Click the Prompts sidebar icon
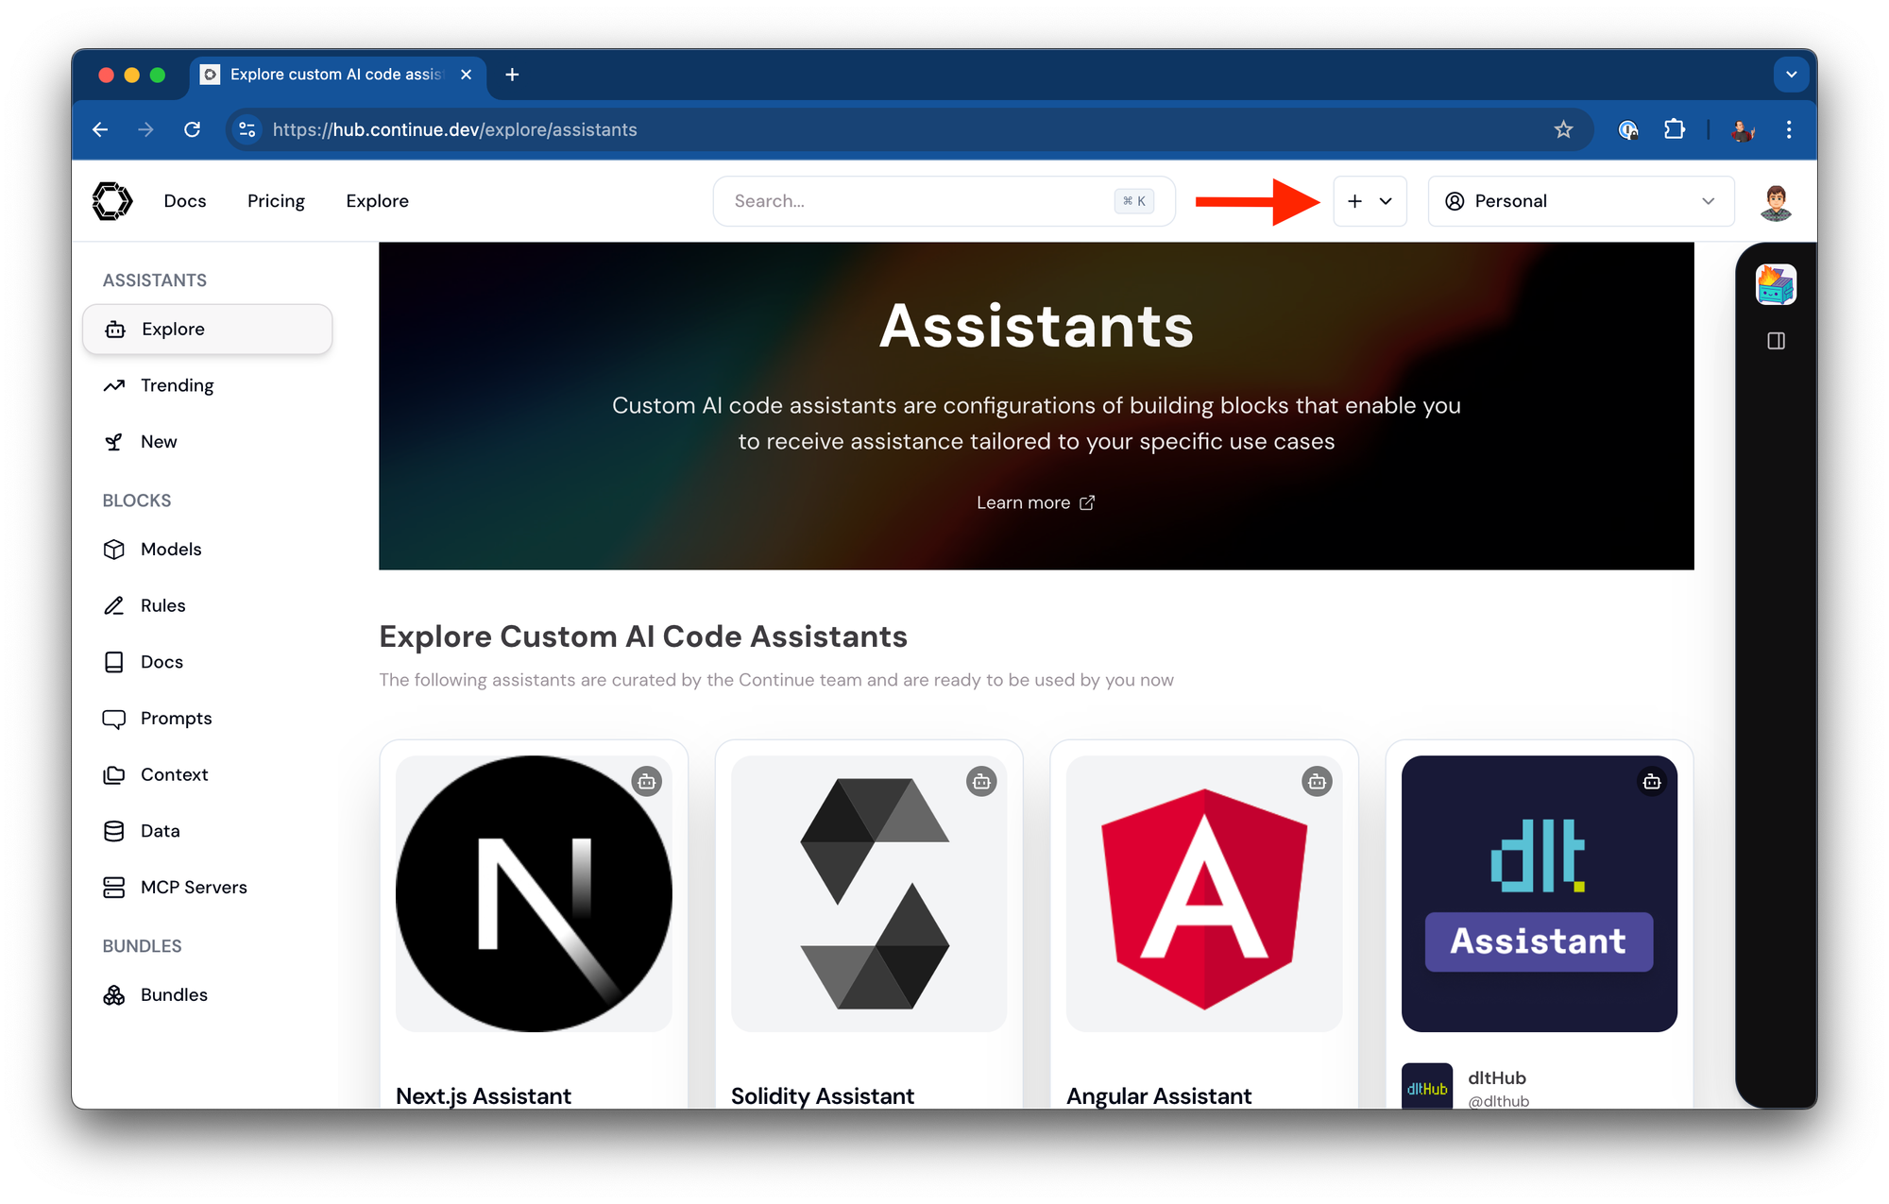This screenshot has width=1889, height=1204. click(114, 719)
